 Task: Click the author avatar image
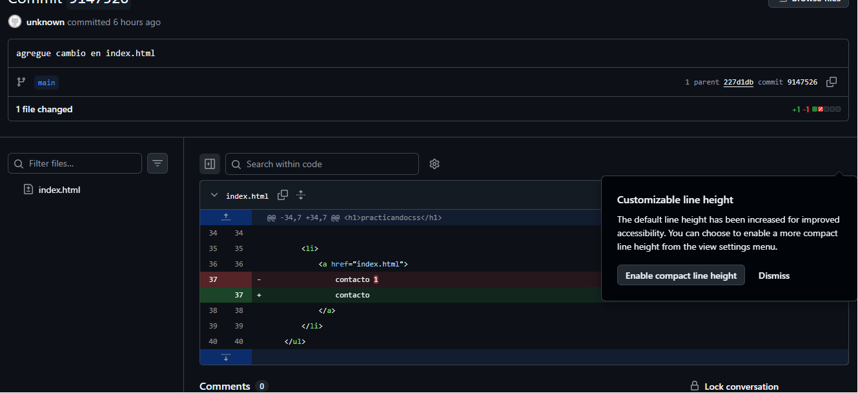(15, 21)
